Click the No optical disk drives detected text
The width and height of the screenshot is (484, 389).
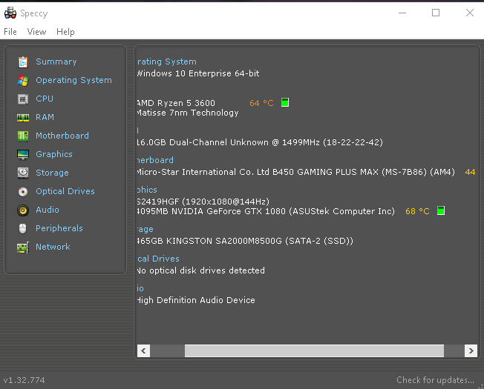[x=201, y=270]
